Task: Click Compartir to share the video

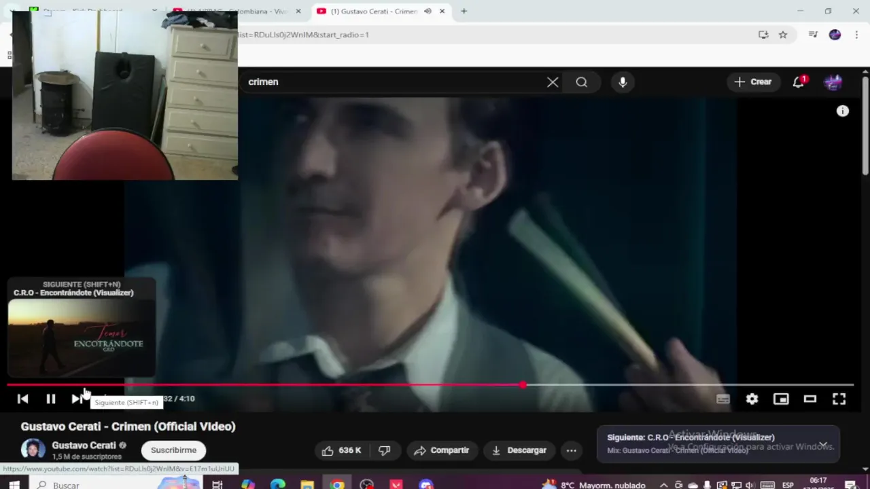Action: coord(441,450)
